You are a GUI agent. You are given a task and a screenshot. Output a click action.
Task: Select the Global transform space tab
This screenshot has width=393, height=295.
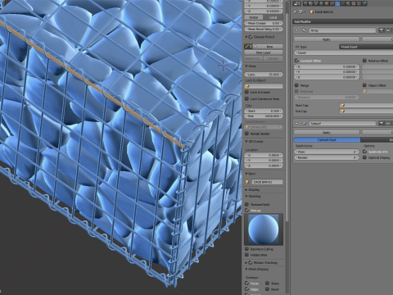pyautogui.click(x=254, y=17)
